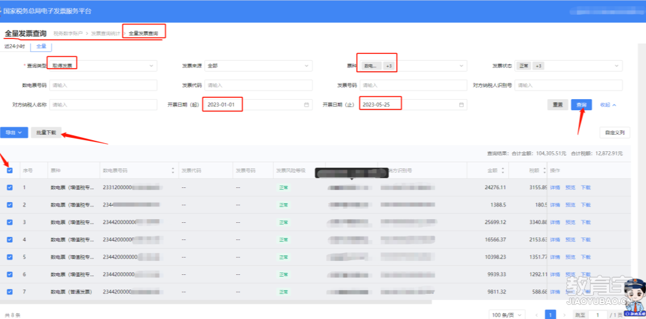Uncheck the checkbox for row 4
Viewport: 646px width, 319px height.
(x=10, y=239)
